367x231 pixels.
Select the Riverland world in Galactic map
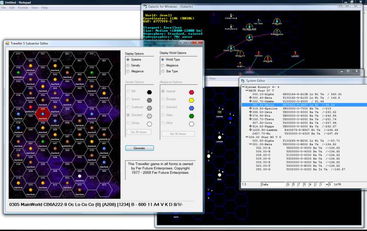tap(249, 26)
